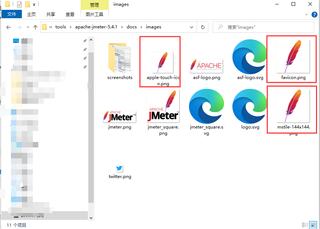Select twitter.png bird icon
Viewport: 320px width, 229px height.
[x=119, y=168]
